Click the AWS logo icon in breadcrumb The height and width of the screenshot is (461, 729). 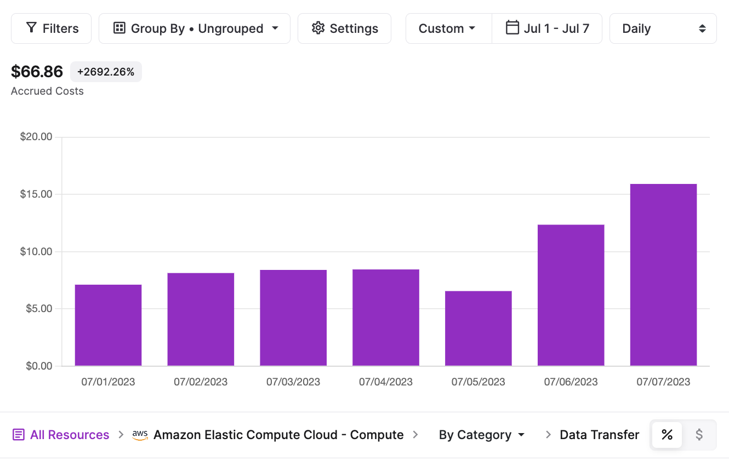tap(140, 435)
